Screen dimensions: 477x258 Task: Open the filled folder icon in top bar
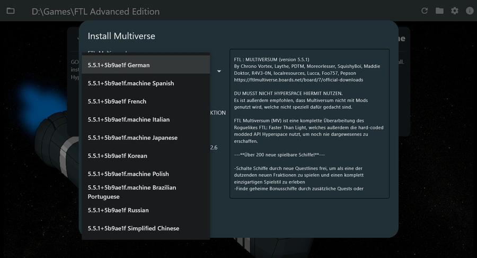(x=439, y=11)
